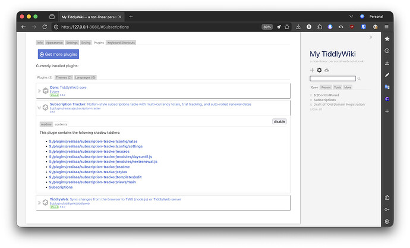Image resolution: width=410 pixels, height=248 pixels.
Task: Open the Keyboard Shortcuts tab
Action: tap(121, 43)
